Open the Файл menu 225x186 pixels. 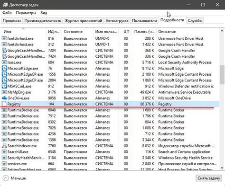[7, 13]
